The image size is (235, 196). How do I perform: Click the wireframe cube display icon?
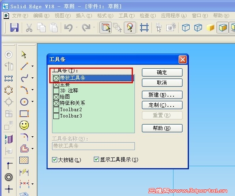point(186,27)
